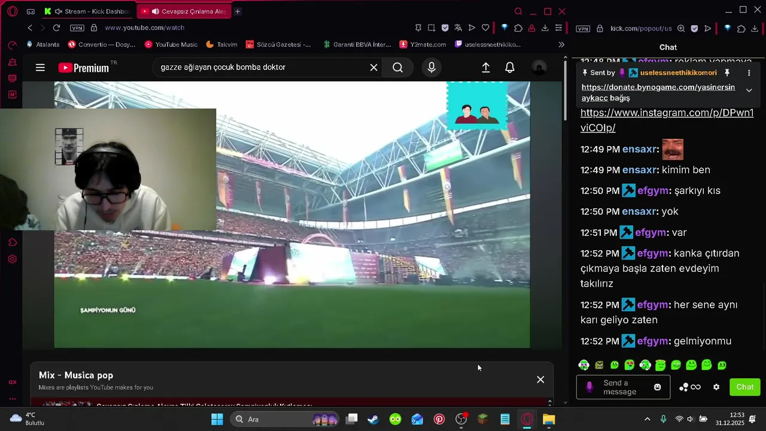Open Opera Easy Setup menu icon
The width and height of the screenshot is (766, 431).
pos(558,28)
